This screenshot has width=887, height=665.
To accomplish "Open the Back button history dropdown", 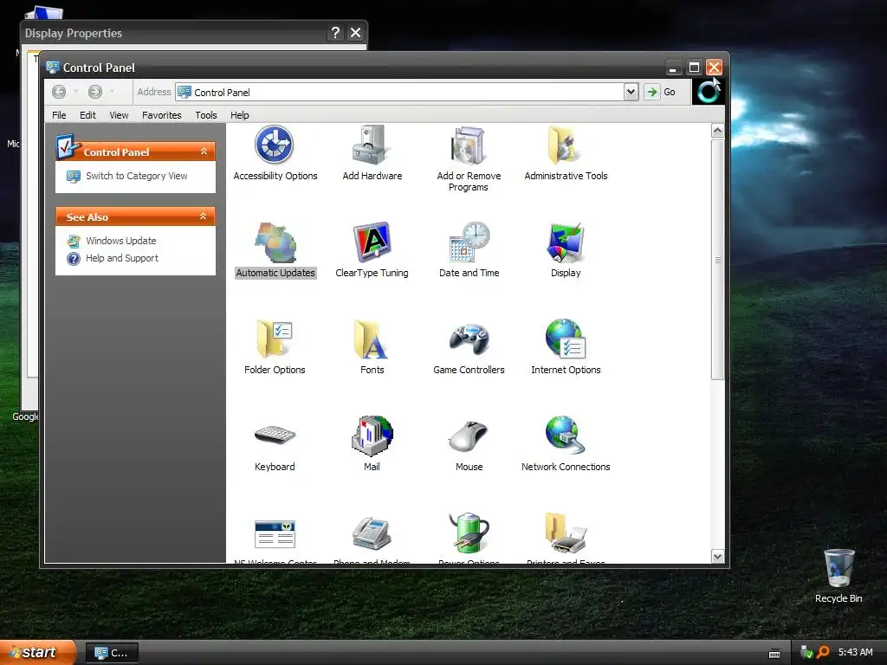I will pyautogui.click(x=76, y=92).
